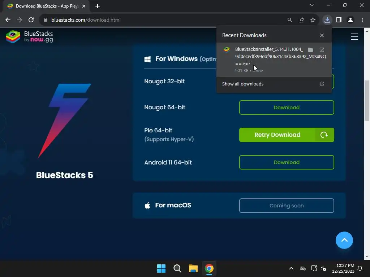Image resolution: width=370 pixels, height=277 pixels.
Task: Download the Android 11 64-bit version
Action: (x=287, y=162)
